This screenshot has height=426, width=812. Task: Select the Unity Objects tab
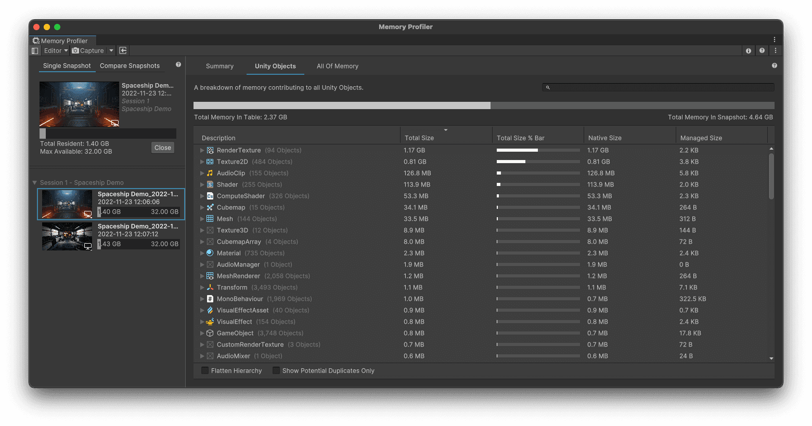click(x=275, y=66)
